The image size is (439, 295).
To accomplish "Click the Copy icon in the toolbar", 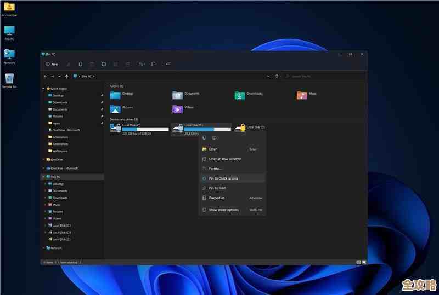I will coord(80,64).
